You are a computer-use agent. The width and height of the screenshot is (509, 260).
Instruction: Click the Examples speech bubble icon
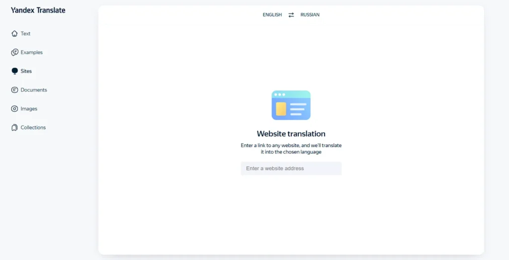click(14, 52)
